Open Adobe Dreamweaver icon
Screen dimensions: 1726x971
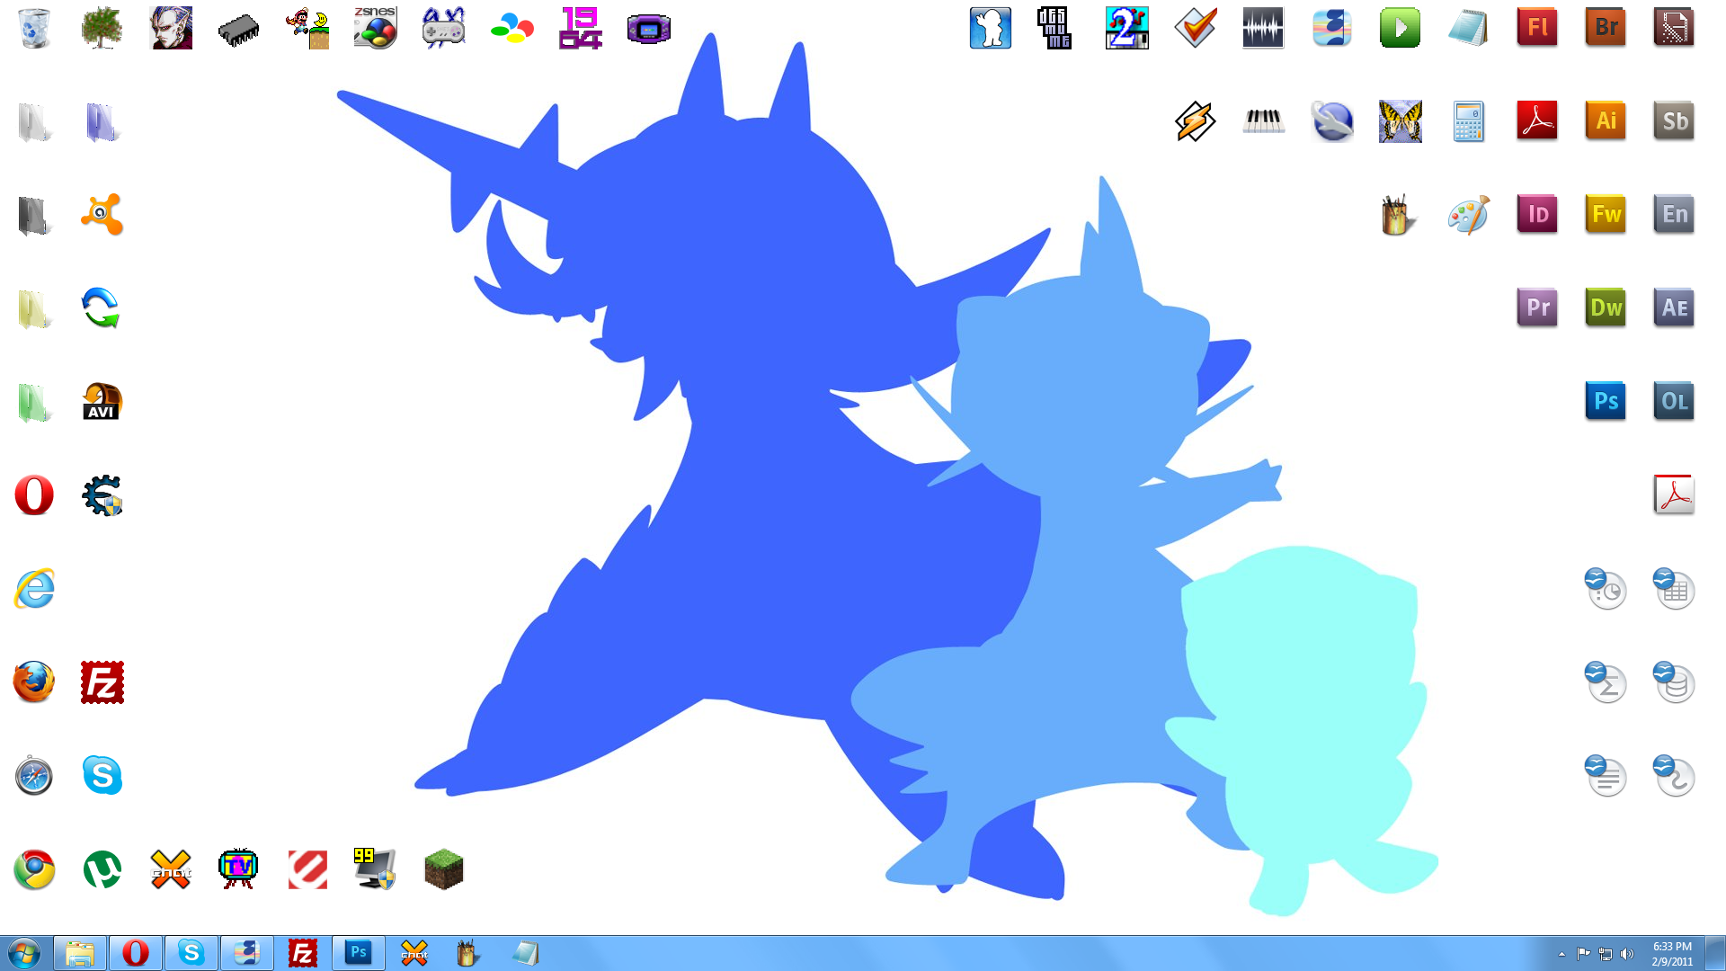1606,308
